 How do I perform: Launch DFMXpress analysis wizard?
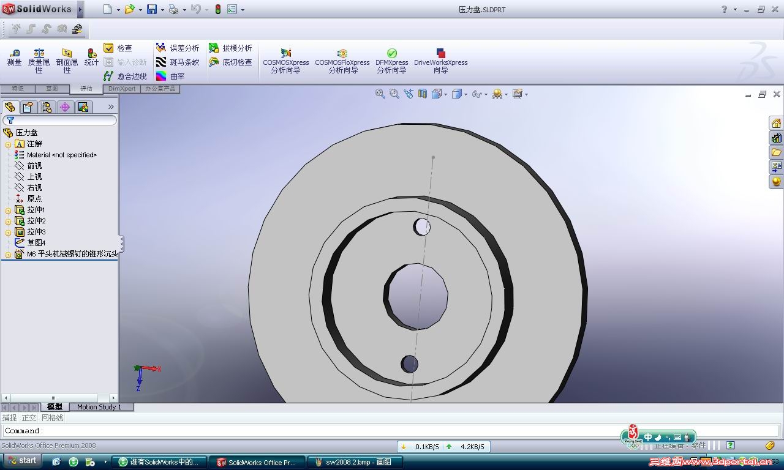click(x=392, y=61)
